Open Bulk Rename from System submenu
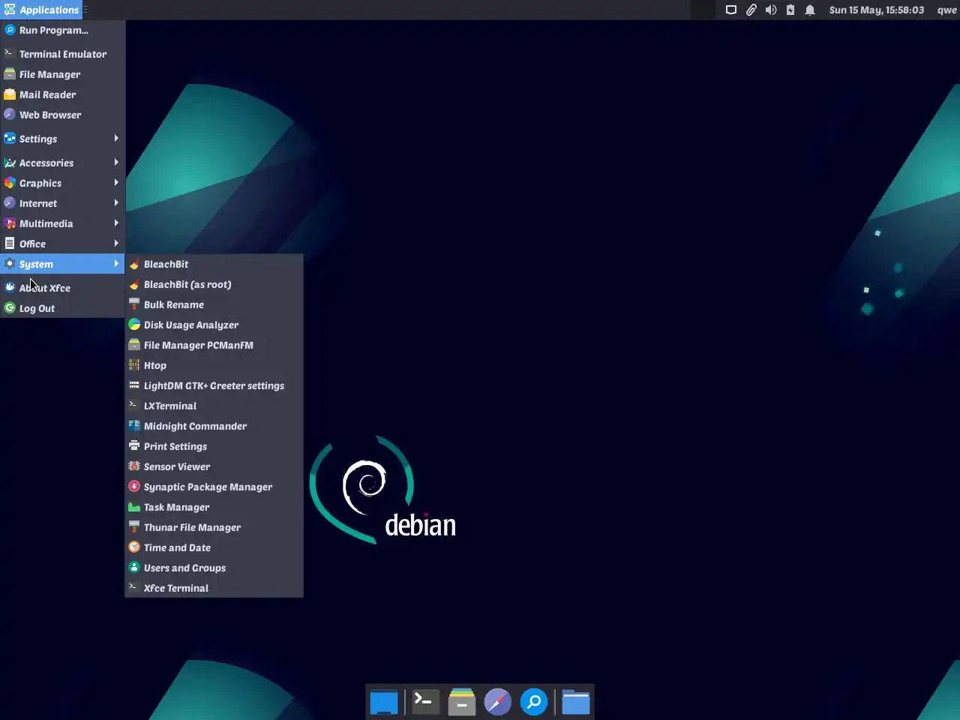The image size is (960, 720). click(214, 304)
